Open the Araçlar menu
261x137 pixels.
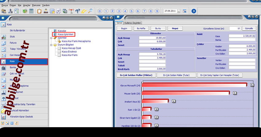tap(27, 5)
